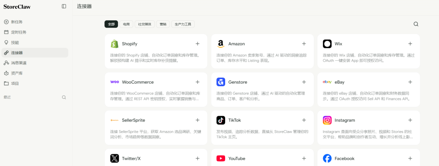Add the Genstore connector with plus

[x=304, y=82]
